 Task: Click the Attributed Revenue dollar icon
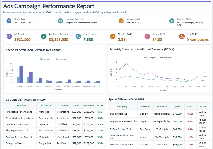(44, 36)
